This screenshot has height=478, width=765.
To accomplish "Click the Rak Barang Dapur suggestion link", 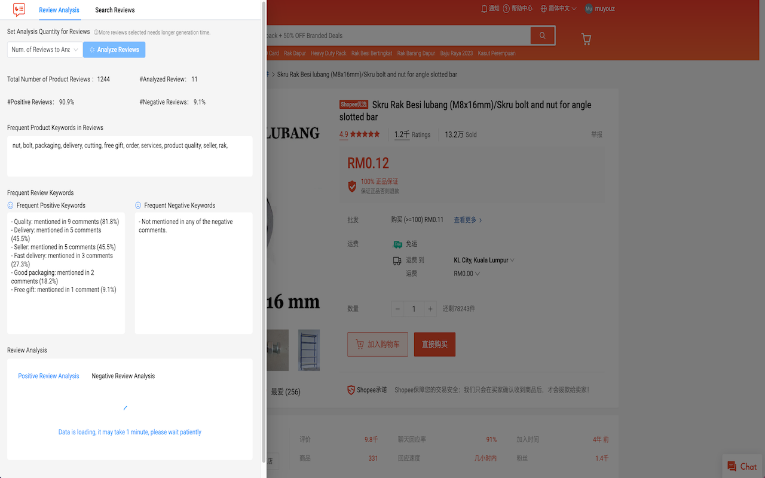I will coord(416,53).
